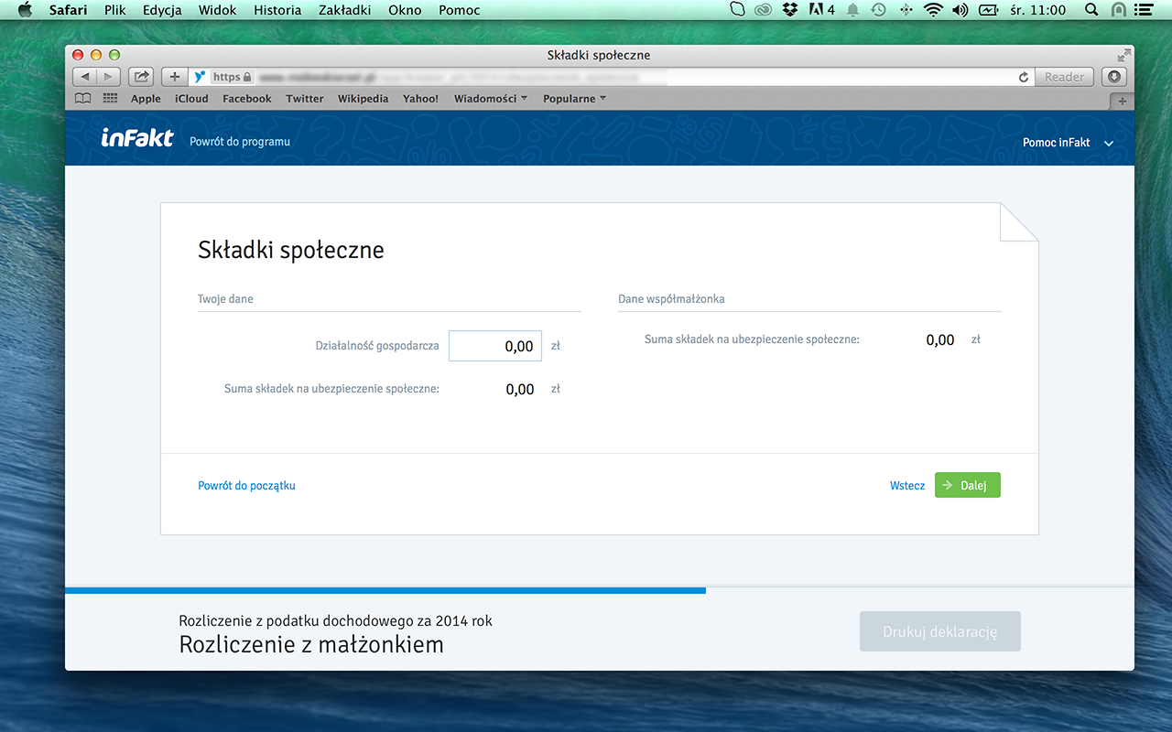
Task: Open the Time Machine menu bar icon
Action: click(x=878, y=10)
